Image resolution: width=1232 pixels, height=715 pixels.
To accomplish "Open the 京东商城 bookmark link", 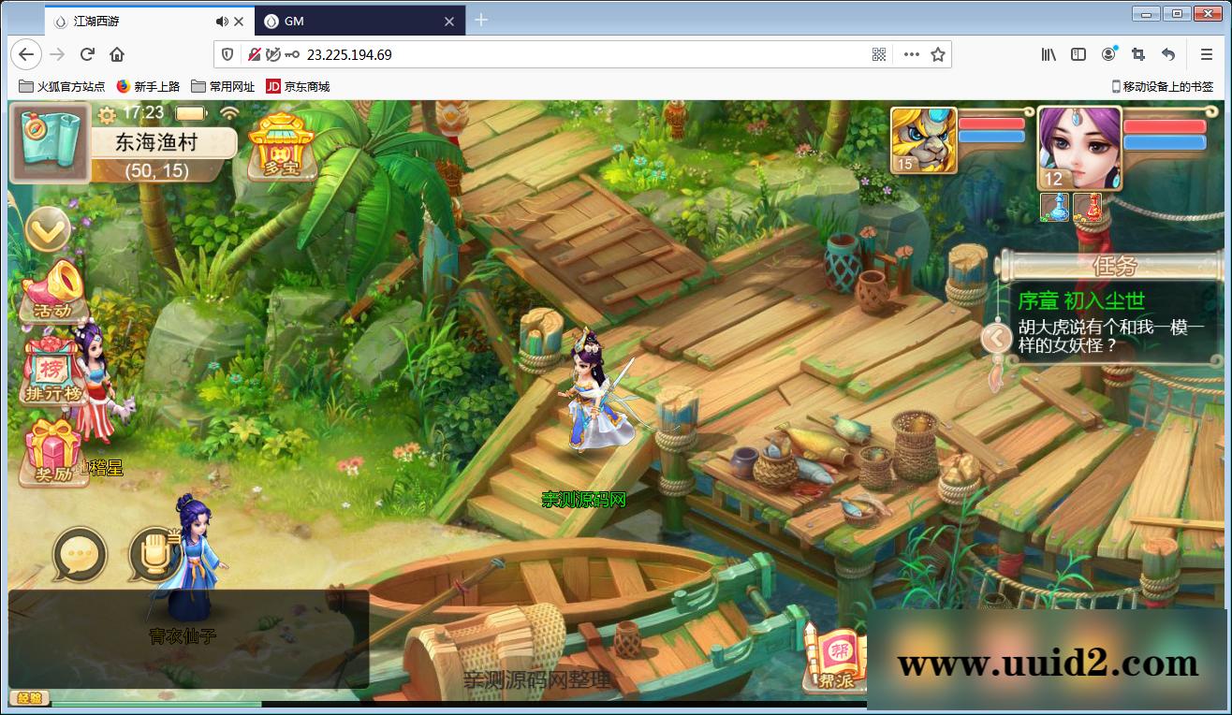I will 298,86.
